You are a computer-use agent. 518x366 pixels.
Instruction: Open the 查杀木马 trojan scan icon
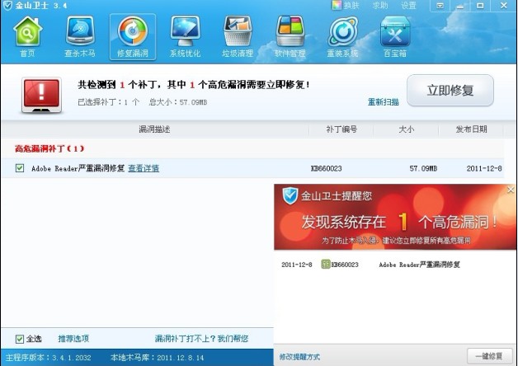pos(79,35)
